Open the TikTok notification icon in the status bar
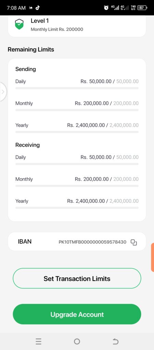Image resolution: width=154 pixels, height=350 pixels. pyautogui.click(x=38, y=8)
